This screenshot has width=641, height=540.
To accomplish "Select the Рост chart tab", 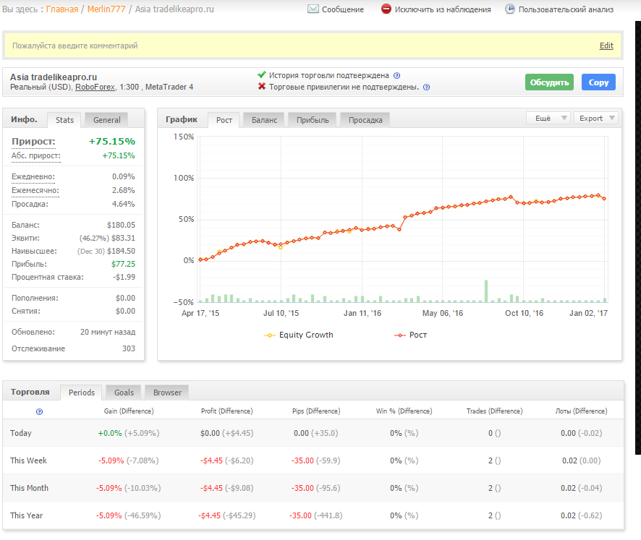I will (x=224, y=120).
